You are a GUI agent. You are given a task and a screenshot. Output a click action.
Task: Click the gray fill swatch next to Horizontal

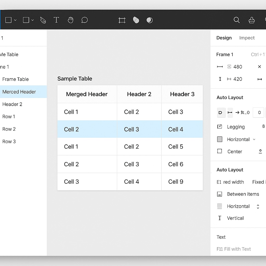pyautogui.click(x=220, y=139)
